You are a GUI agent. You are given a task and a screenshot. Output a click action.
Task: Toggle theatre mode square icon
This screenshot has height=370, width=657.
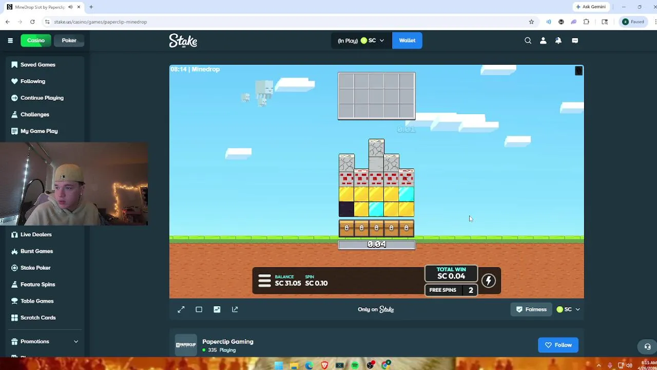pos(199,309)
